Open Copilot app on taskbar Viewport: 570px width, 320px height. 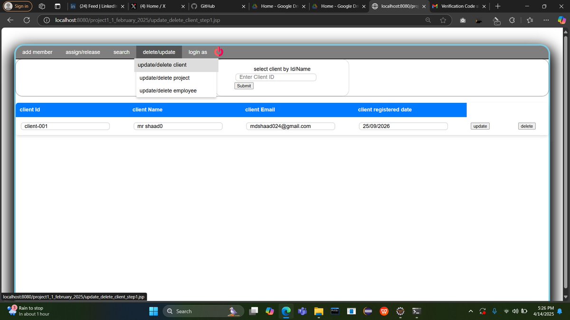(x=270, y=311)
